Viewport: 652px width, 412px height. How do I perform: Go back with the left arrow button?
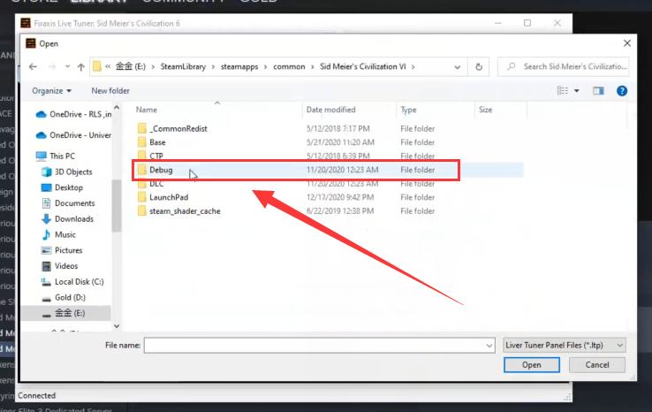click(x=33, y=66)
